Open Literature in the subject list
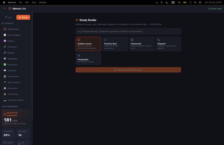 click(x=16, y=71)
